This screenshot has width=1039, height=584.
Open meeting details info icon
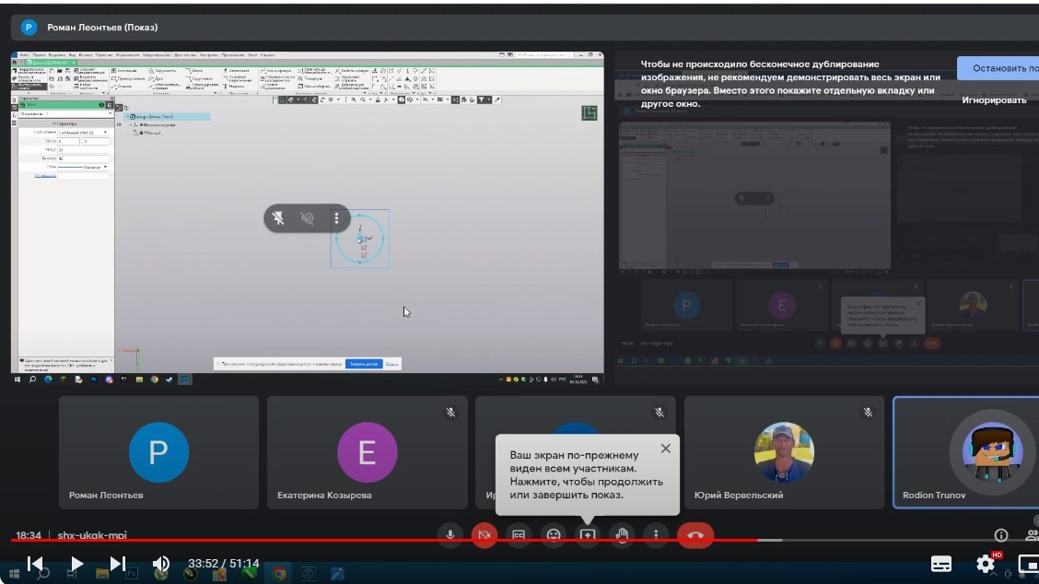pos(1001,535)
